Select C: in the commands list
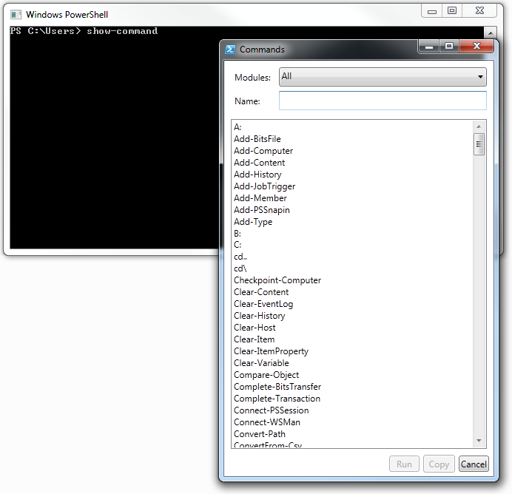The height and width of the screenshot is (494, 512). [238, 245]
